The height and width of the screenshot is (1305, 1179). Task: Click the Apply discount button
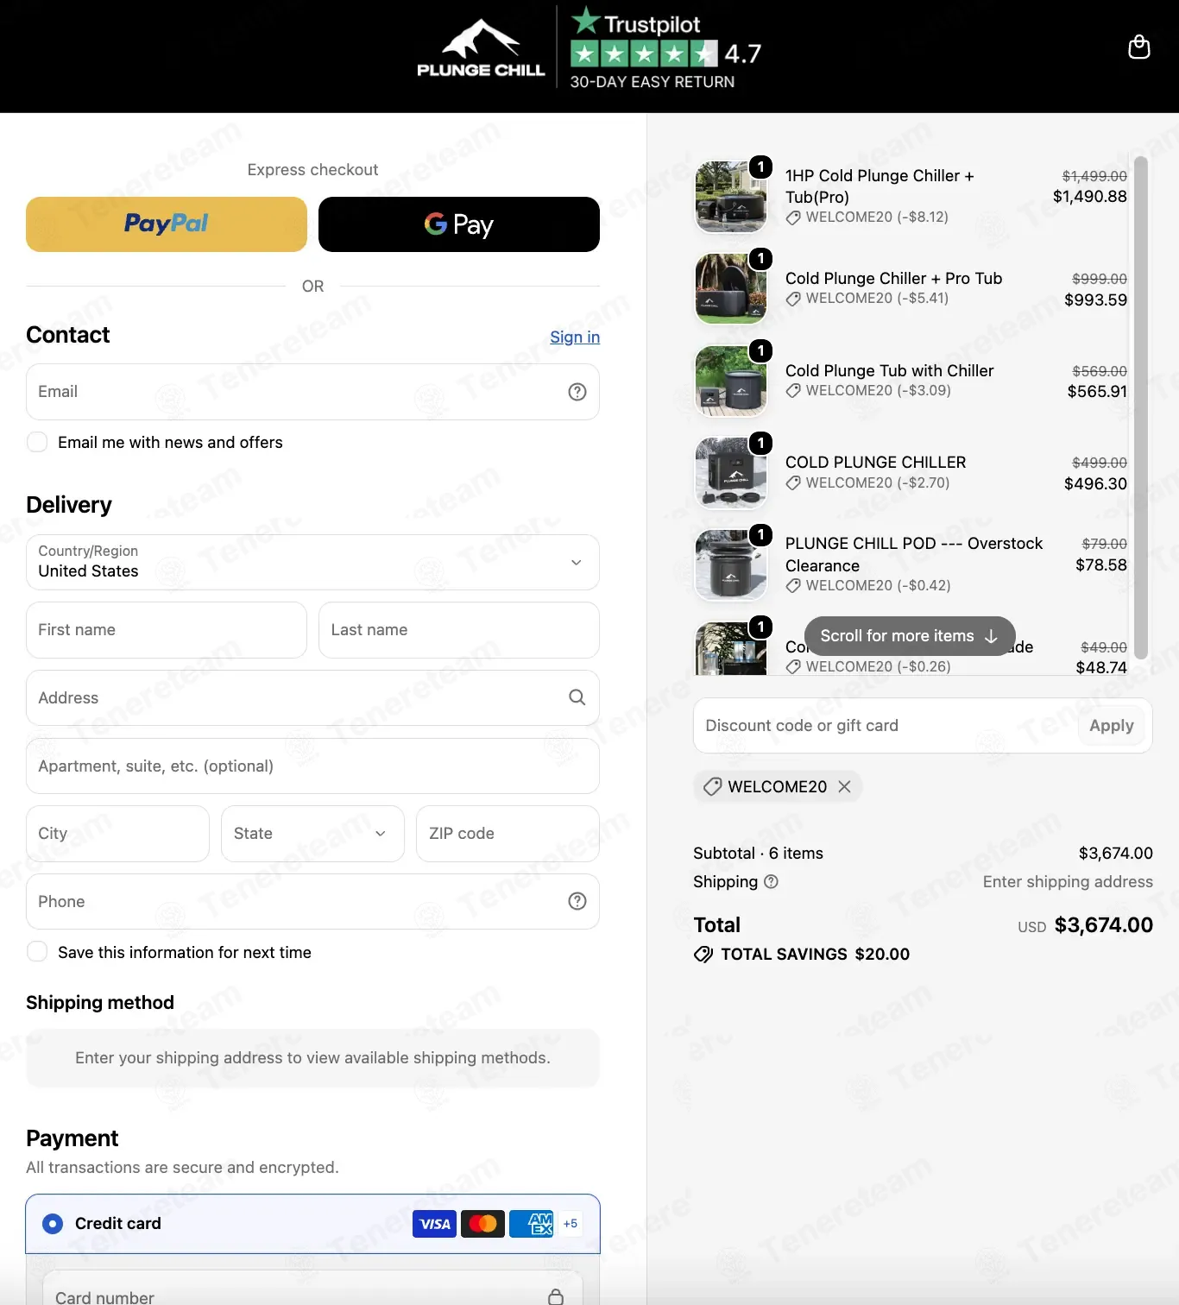[x=1112, y=726]
